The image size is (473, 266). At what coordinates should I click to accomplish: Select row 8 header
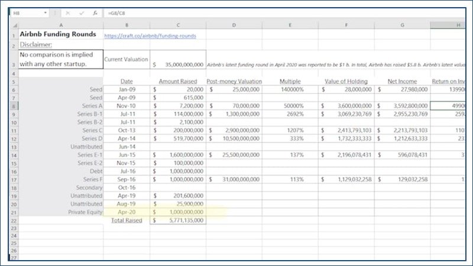click(14, 106)
